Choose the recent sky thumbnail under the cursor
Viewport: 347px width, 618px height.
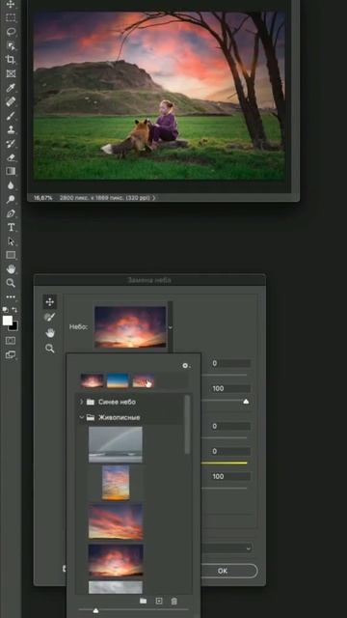point(144,380)
